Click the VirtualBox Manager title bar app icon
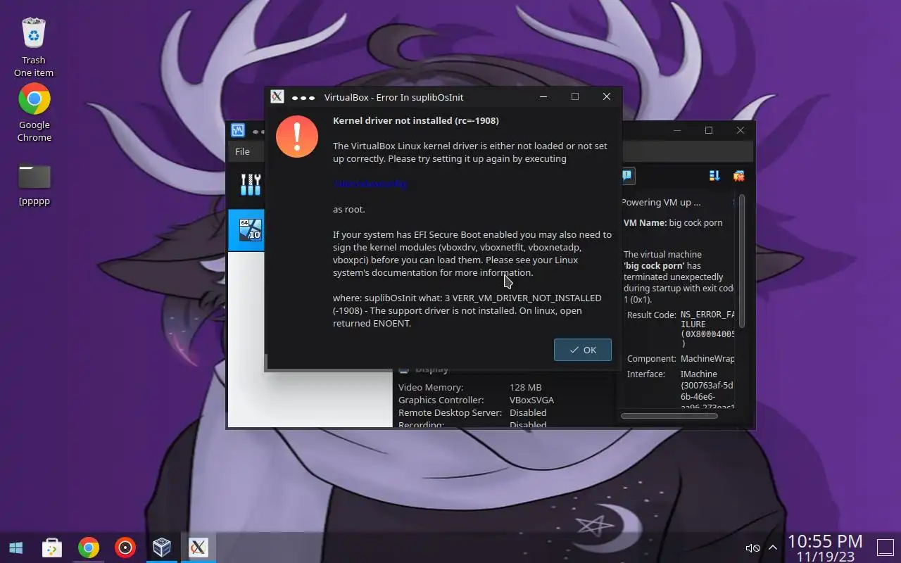 238,131
